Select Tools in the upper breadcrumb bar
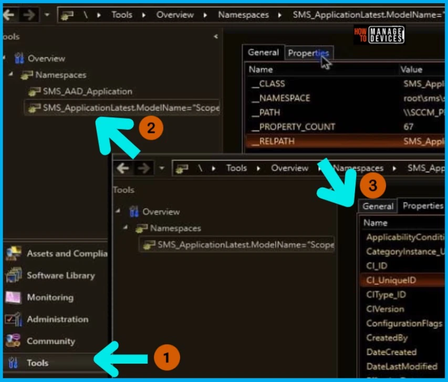448x382 pixels. pyautogui.click(x=122, y=15)
